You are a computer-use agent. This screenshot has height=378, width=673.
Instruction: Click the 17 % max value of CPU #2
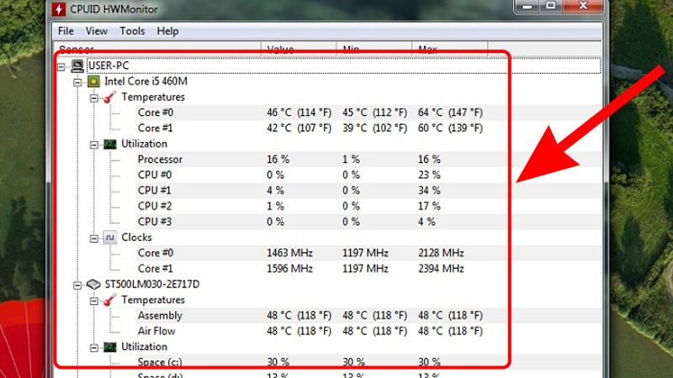pos(429,206)
